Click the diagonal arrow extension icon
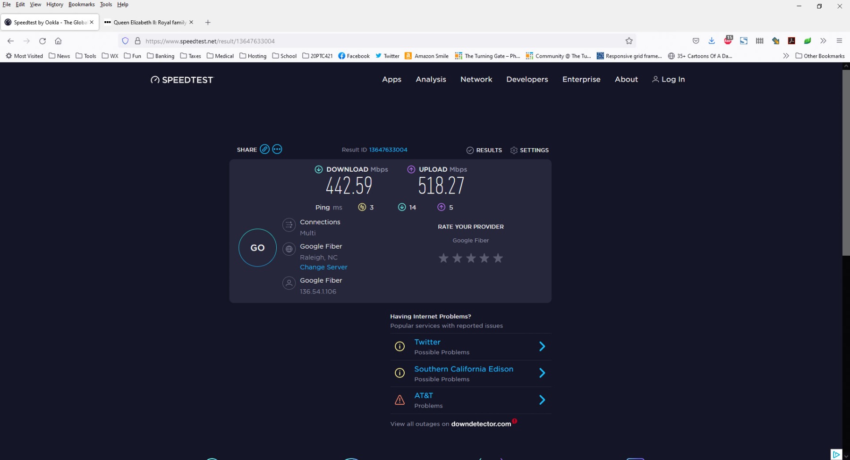 click(776, 41)
